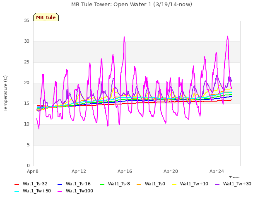Click the 35 y-axis tick label
This screenshot has height=199, width=265.
click(26, 21)
